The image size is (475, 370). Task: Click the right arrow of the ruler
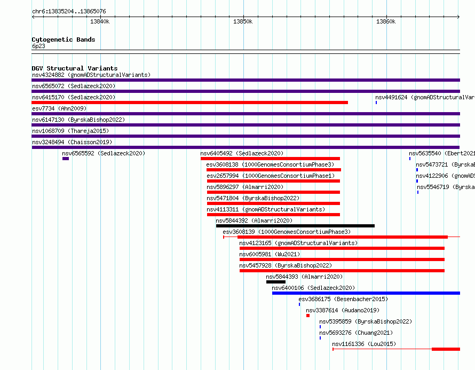458,17
